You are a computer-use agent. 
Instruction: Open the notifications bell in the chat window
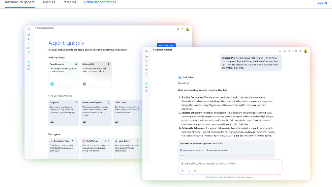[x=300, y=51]
